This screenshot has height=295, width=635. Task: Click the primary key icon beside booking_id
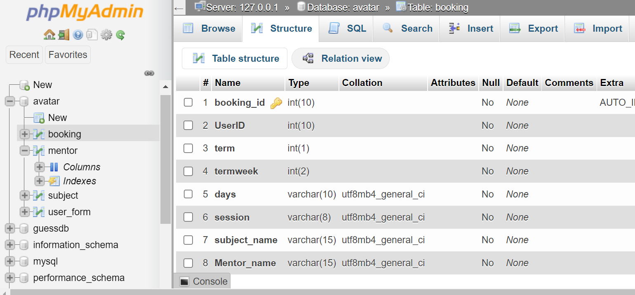point(276,103)
